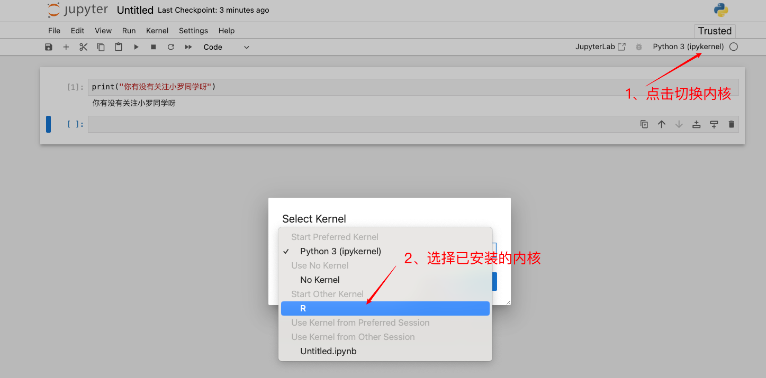Open the Run menu
Screen dimensions: 766x378
(129, 31)
